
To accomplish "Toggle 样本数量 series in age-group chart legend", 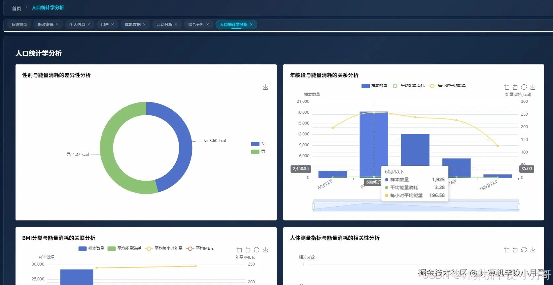I will 374,86.
